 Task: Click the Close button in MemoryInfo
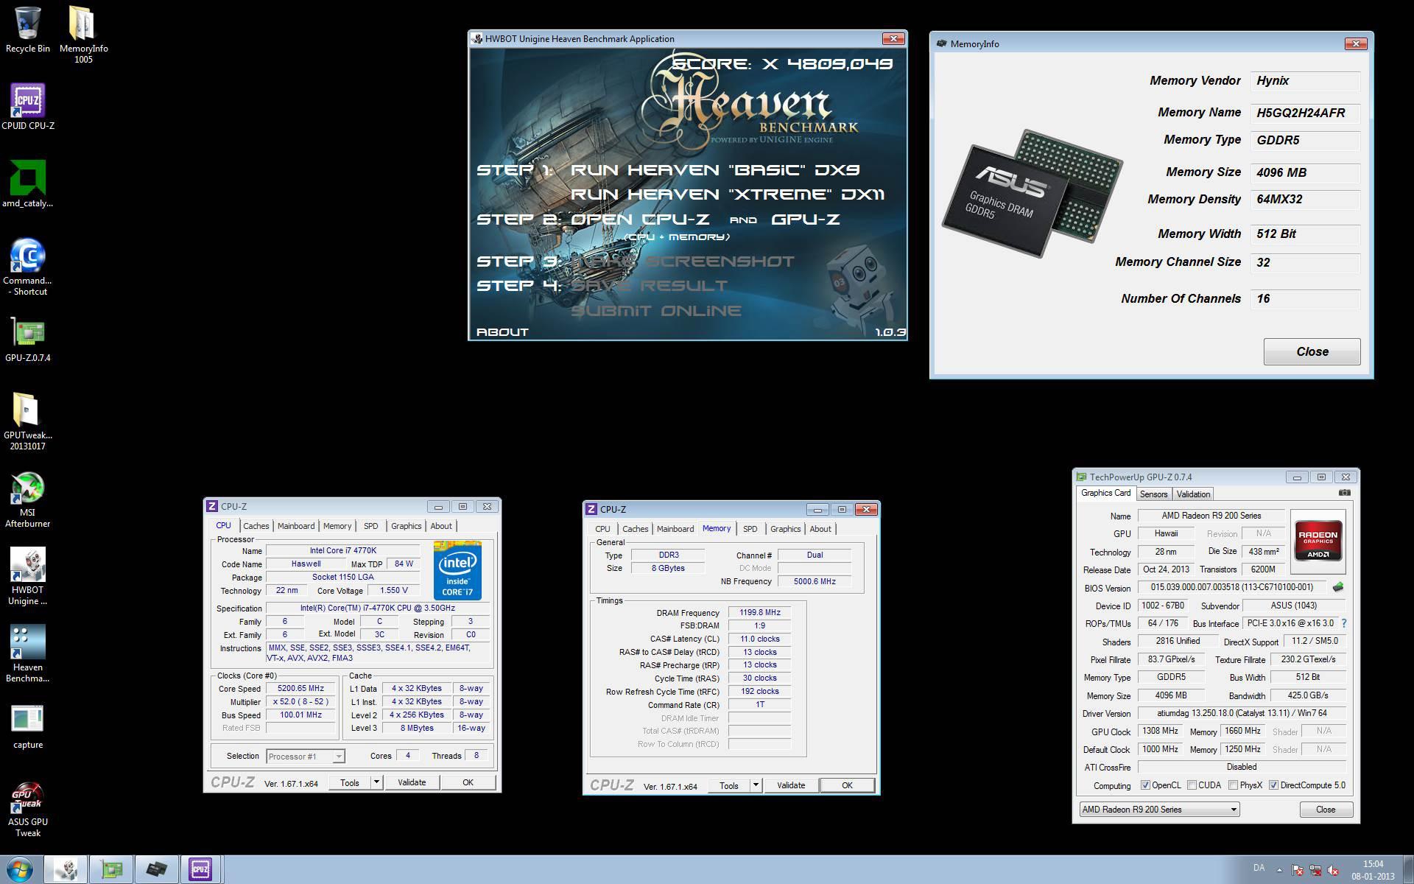click(1312, 351)
